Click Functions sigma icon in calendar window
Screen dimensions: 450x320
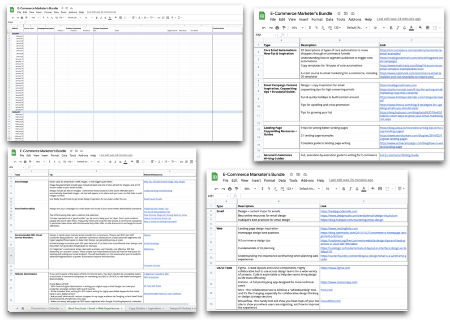pos(180,18)
